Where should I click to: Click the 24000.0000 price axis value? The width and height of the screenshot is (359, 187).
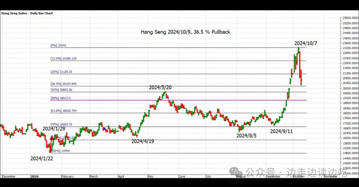tap(351, 38)
